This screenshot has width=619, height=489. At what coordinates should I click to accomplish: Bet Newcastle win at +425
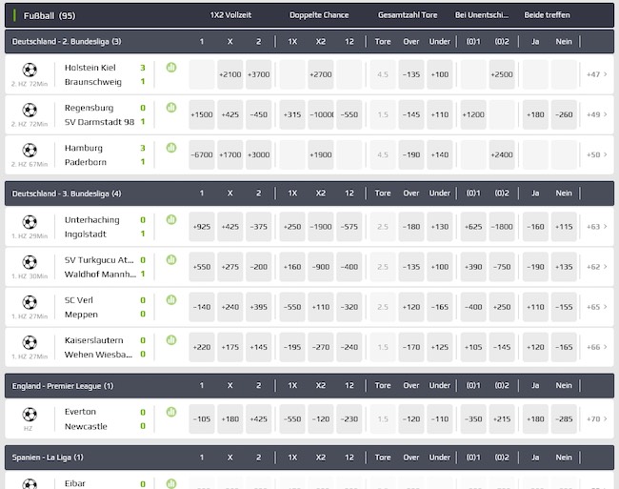pos(259,419)
